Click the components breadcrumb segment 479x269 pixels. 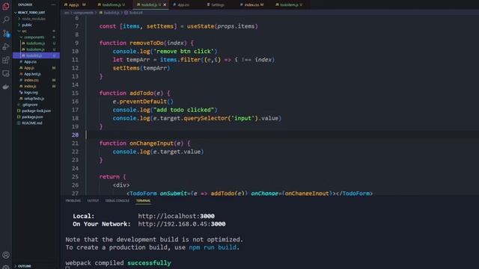(83, 13)
